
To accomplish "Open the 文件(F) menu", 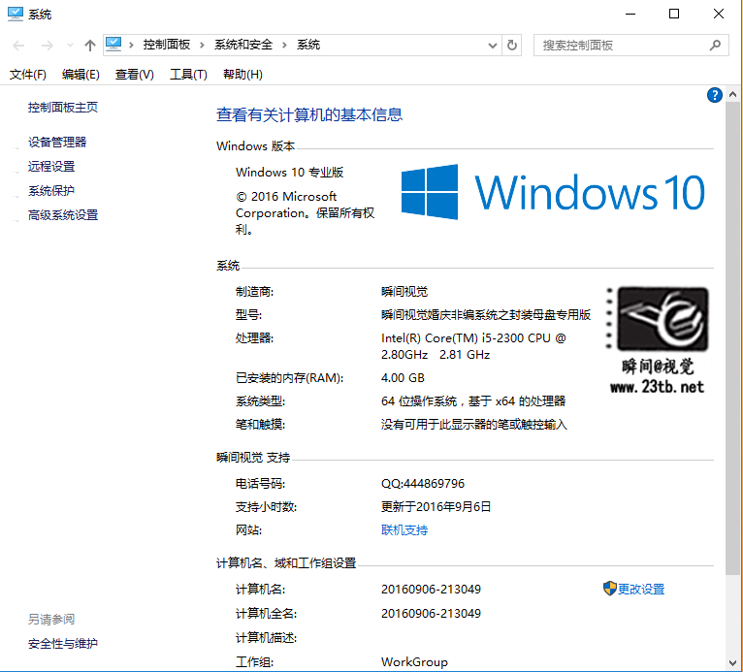I will coord(27,75).
